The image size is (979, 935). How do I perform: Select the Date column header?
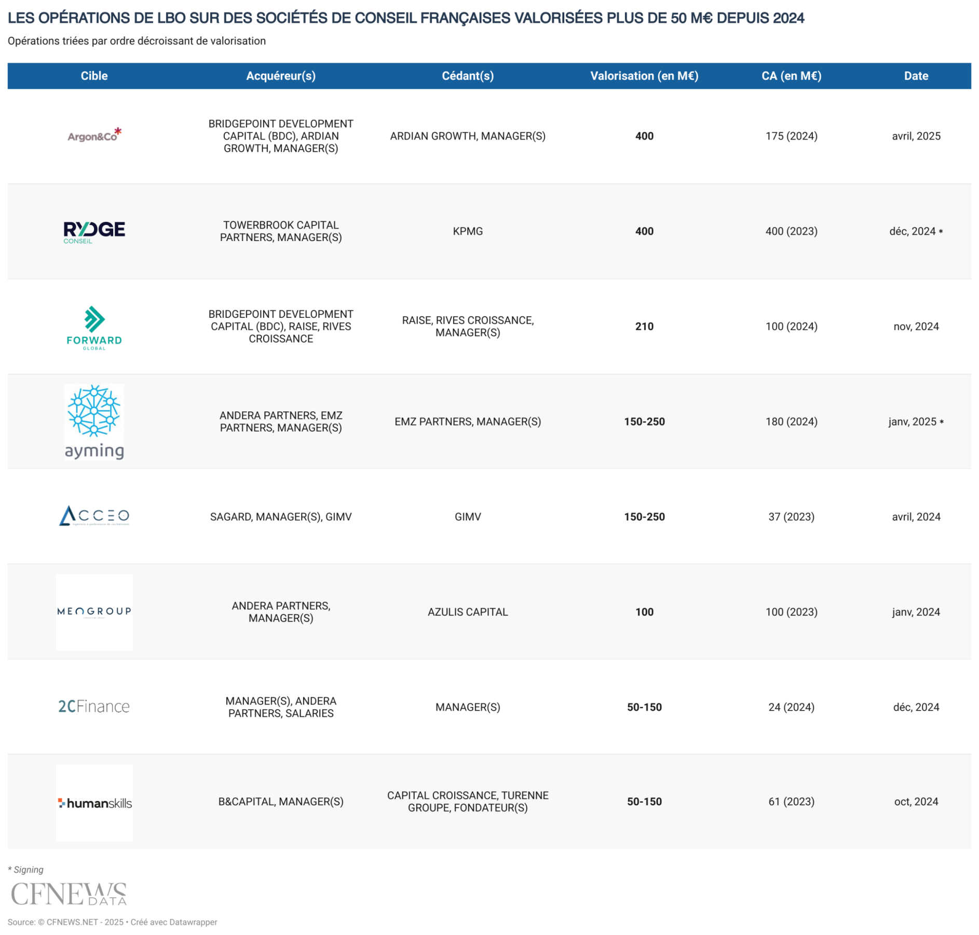(916, 76)
